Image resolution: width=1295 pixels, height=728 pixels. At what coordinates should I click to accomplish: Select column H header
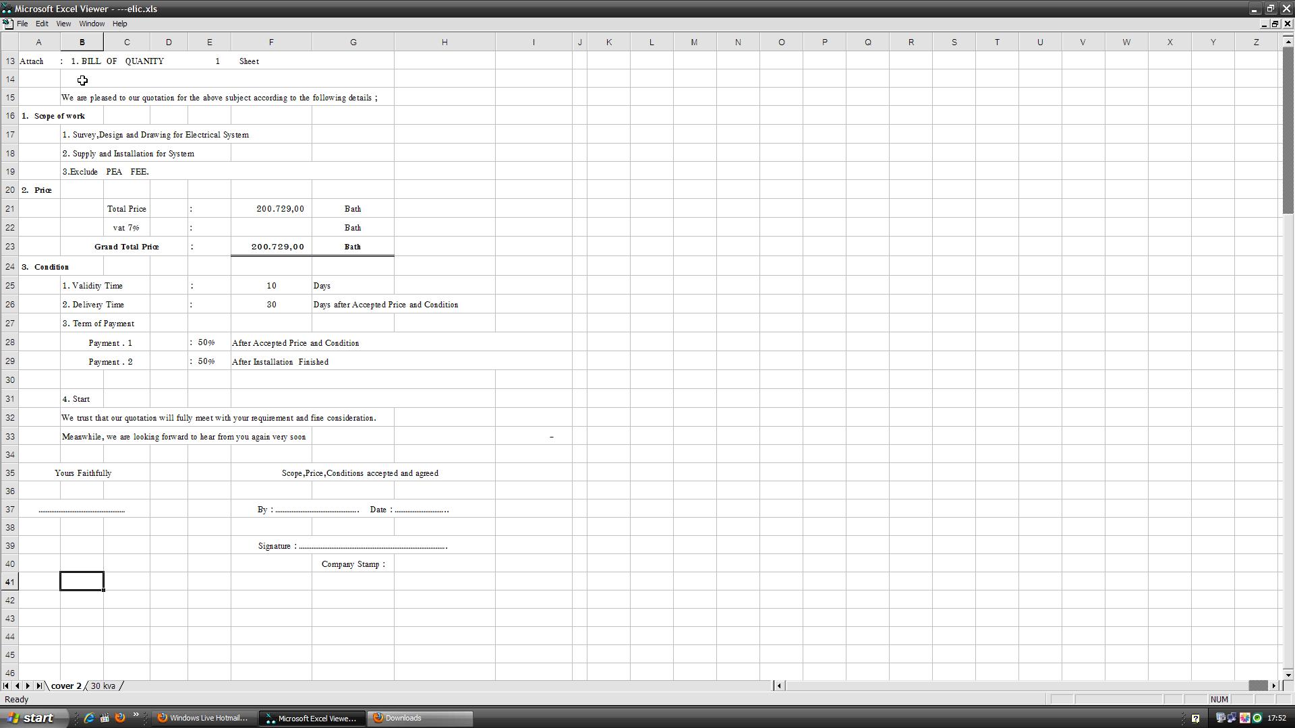444,42
